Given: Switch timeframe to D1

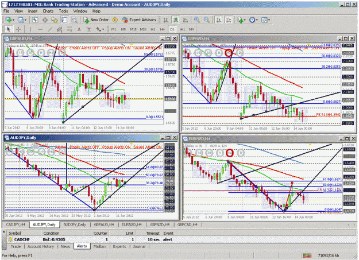Looking at the screenshot, I should click(172, 29).
